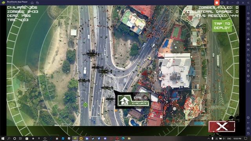This screenshot has width=251, height=141.
Task: Click the CIVILIANS: 306 counter
Action: coord(22,7)
